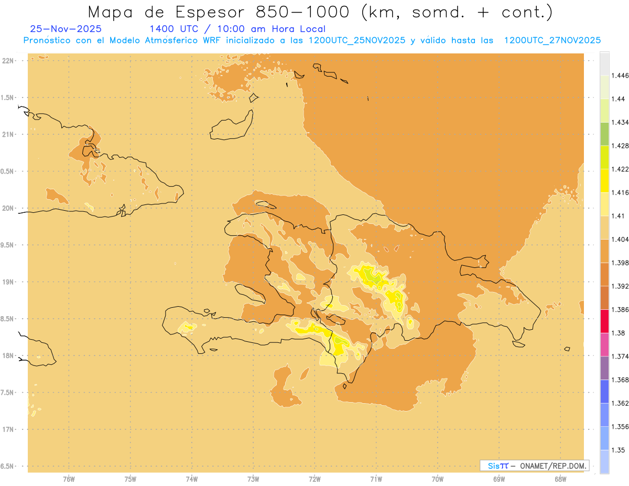Click the bright yellow colorbar segment between 1.416 and 1.422
The width and height of the screenshot is (629, 486).
604,181
